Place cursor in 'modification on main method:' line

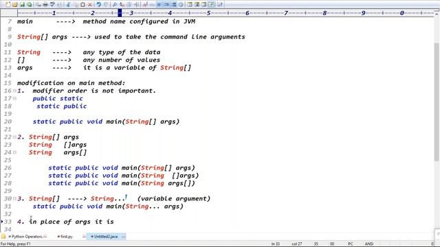(71, 83)
